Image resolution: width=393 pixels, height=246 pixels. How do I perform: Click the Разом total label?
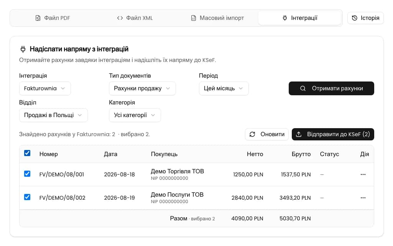pyautogui.click(x=178, y=218)
